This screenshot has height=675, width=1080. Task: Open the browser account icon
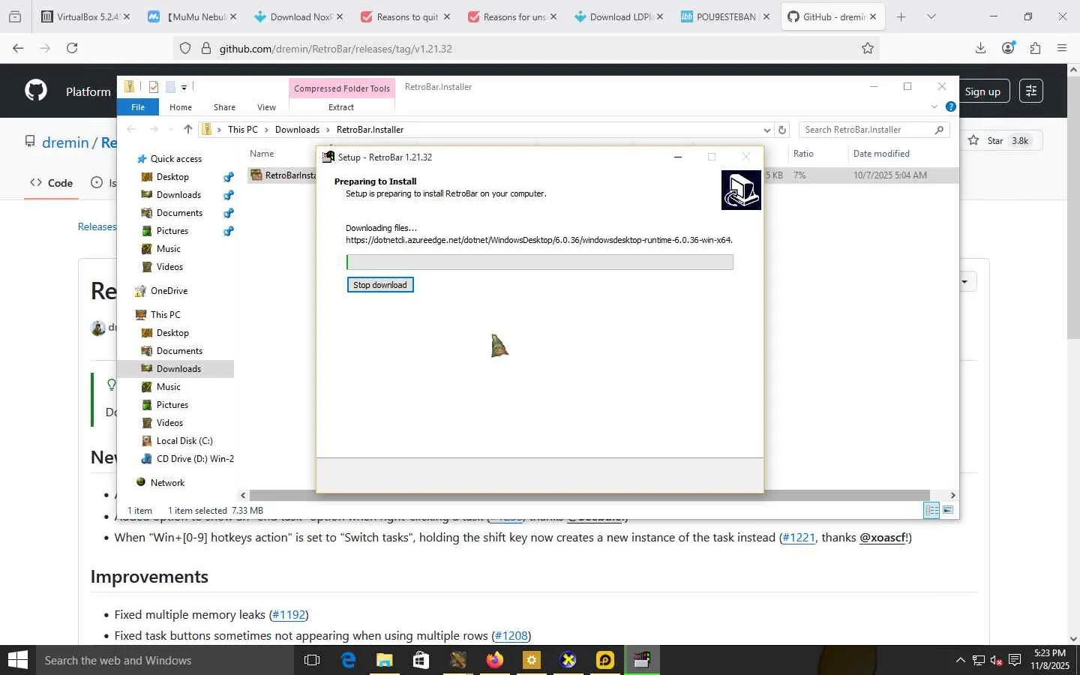(1008, 48)
